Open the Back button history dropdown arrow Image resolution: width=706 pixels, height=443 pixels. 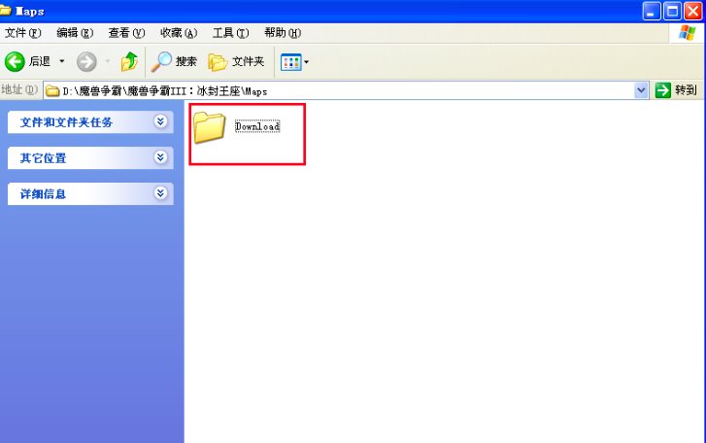[x=62, y=61]
